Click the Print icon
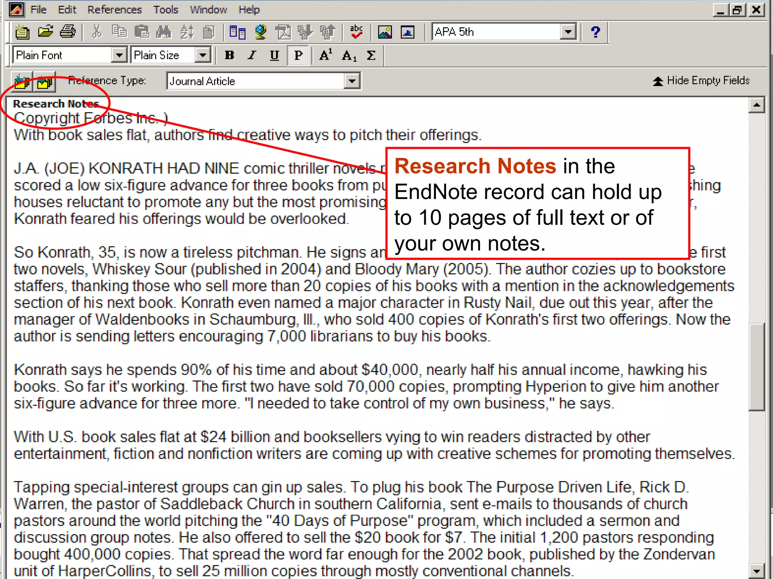 (68, 32)
